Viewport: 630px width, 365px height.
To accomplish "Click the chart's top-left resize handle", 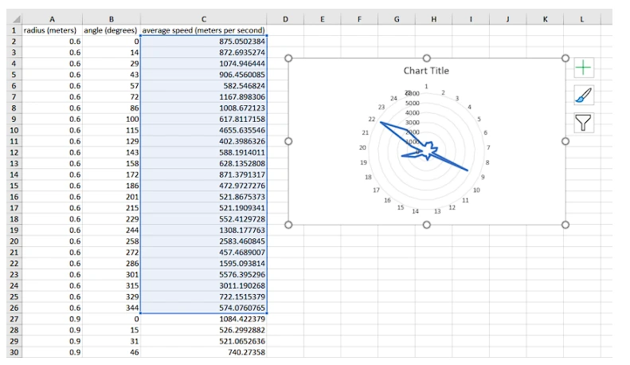I will pyautogui.click(x=288, y=58).
